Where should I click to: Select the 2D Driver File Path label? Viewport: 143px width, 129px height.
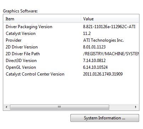coord(23,54)
